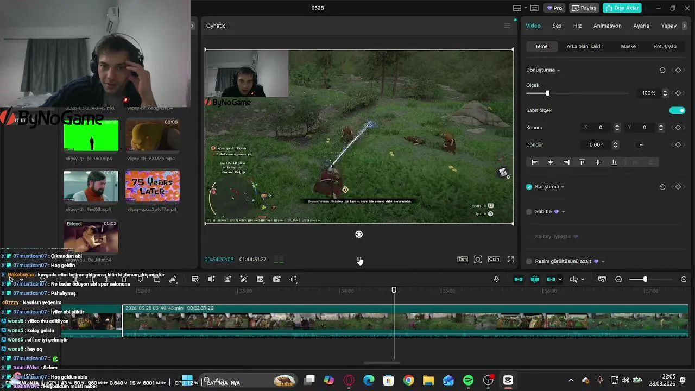695x391 pixels.
Task: Click the audio waveform split tool
Action: [293, 279]
